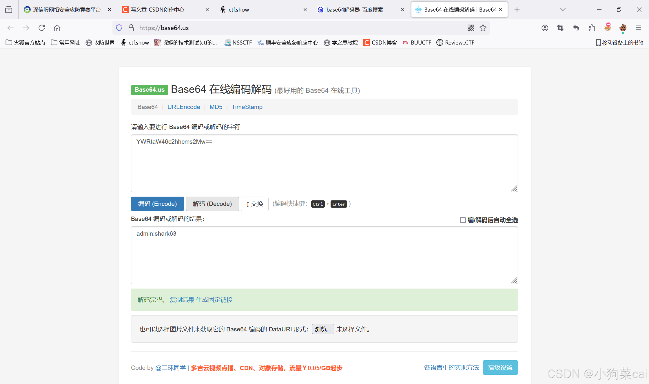Click the 复制结果 copy result link
The image size is (649, 384).
click(182, 300)
